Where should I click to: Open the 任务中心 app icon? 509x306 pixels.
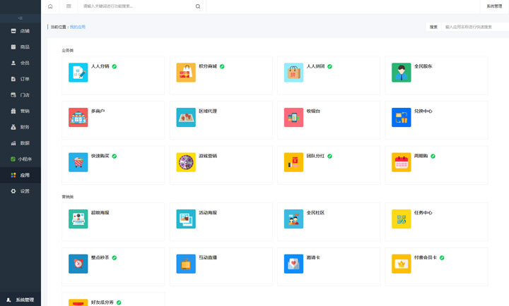click(401, 219)
